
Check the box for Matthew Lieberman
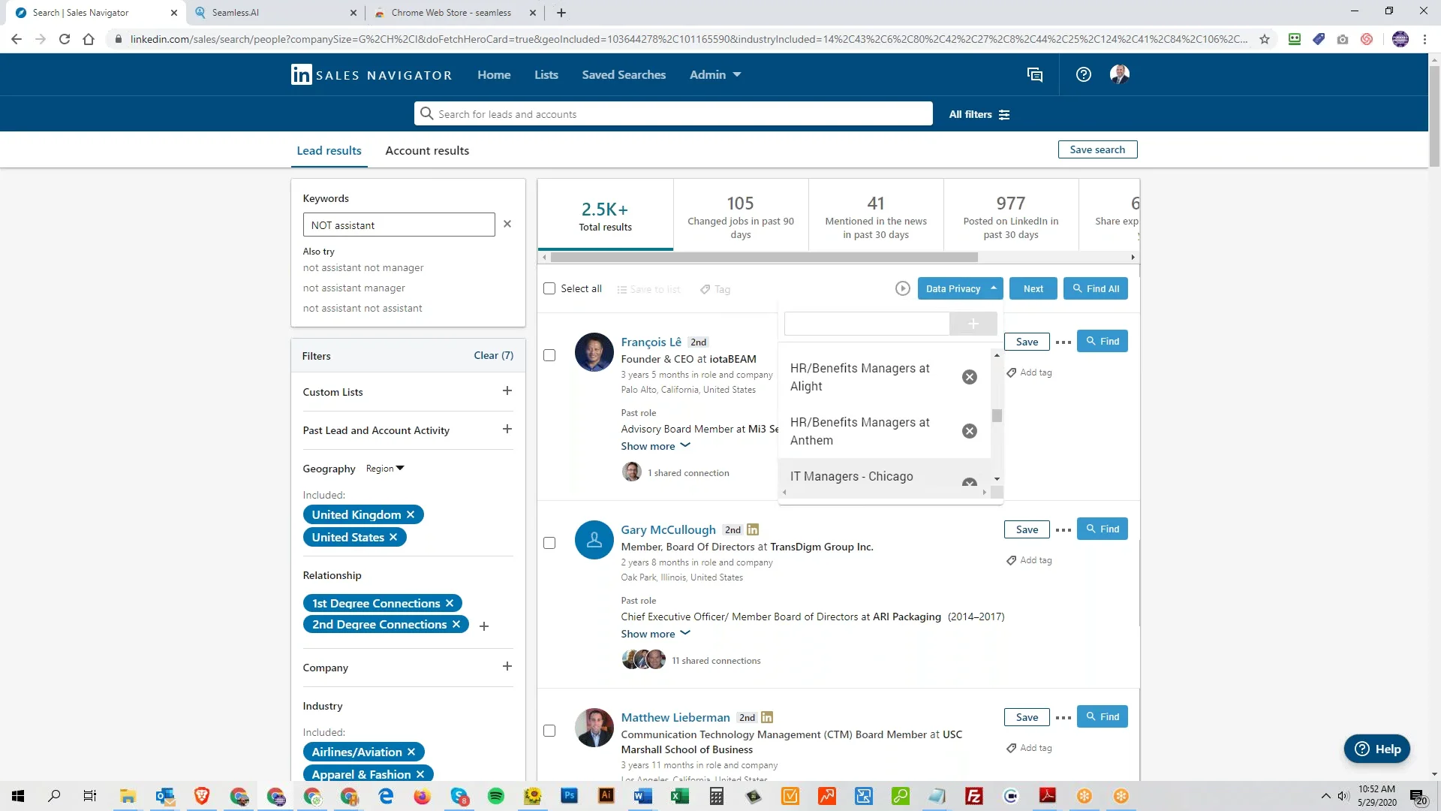[x=549, y=731]
